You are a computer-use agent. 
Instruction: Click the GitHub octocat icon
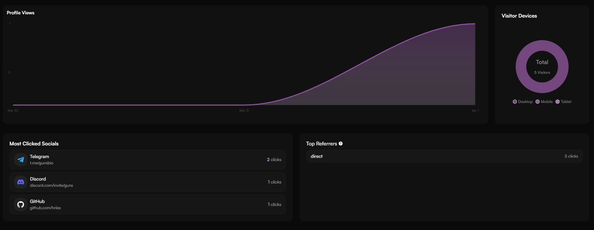[21, 205]
